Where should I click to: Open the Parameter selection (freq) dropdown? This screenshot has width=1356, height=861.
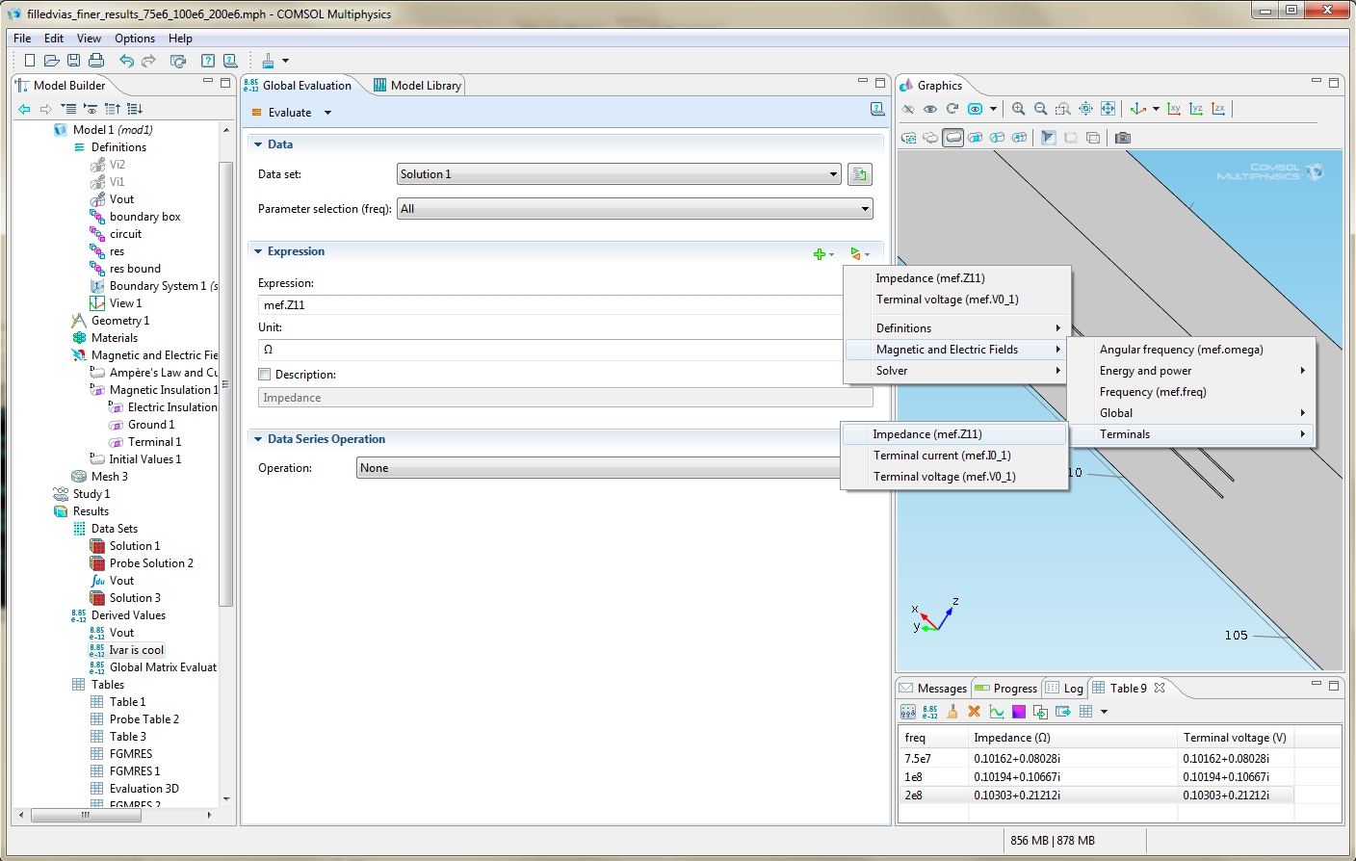[636, 209]
